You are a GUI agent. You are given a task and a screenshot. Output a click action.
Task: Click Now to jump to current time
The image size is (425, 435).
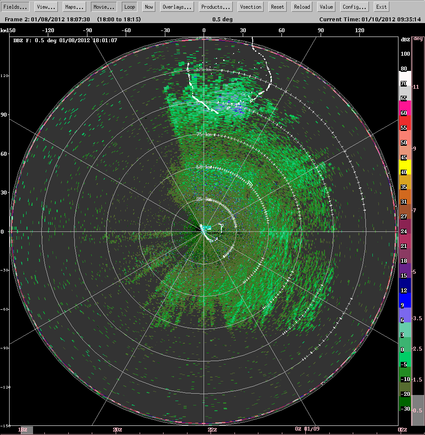click(x=148, y=7)
